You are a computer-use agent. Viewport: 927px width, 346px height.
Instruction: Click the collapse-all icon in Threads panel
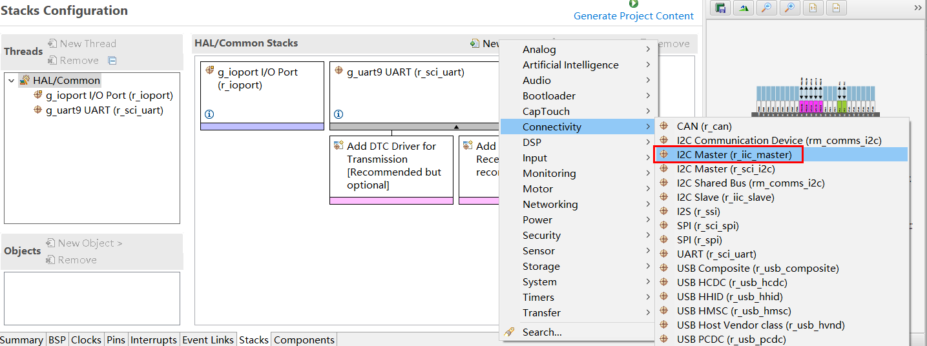112,61
